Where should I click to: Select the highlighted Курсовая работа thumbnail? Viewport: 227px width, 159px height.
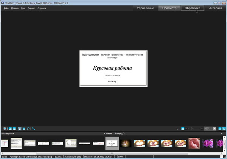112,143
